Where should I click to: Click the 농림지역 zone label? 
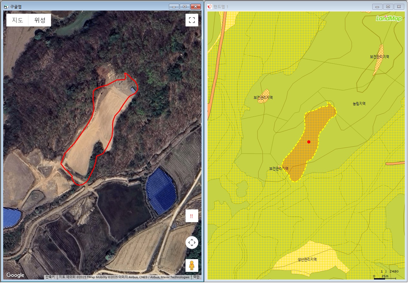359,104
